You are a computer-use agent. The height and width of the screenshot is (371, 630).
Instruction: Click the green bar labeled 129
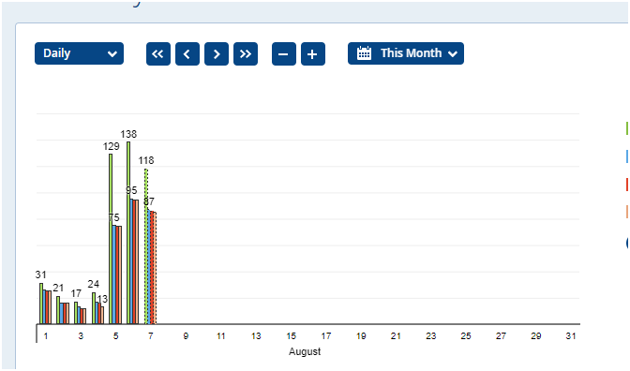click(x=111, y=239)
